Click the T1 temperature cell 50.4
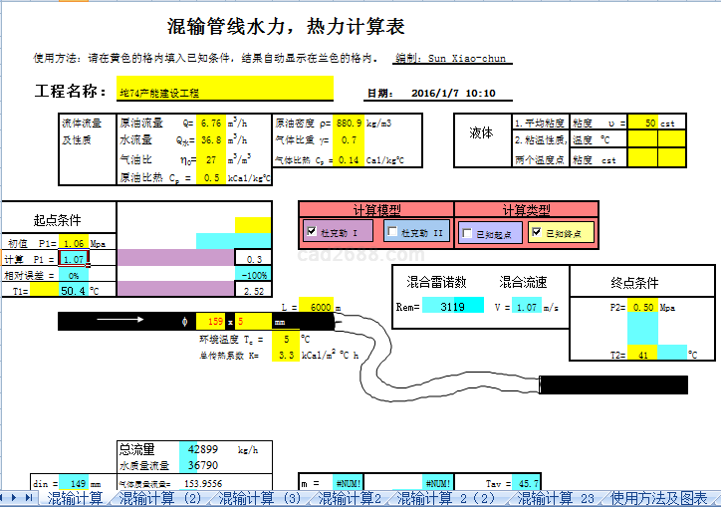The image size is (721, 507). (73, 291)
